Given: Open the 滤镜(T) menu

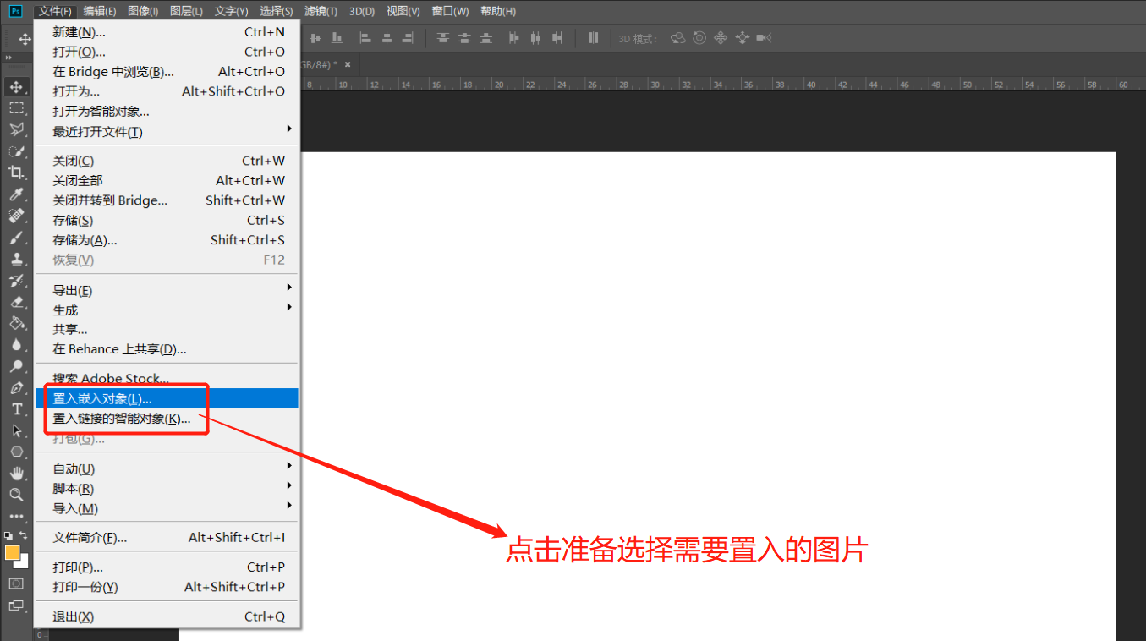Looking at the screenshot, I should tap(321, 11).
